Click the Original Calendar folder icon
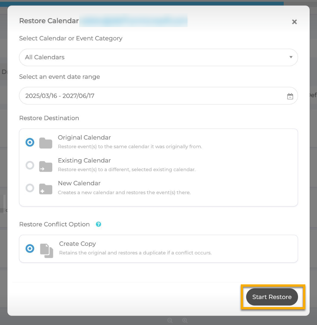The height and width of the screenshot is (325, 317). click(x=46, y=143)
